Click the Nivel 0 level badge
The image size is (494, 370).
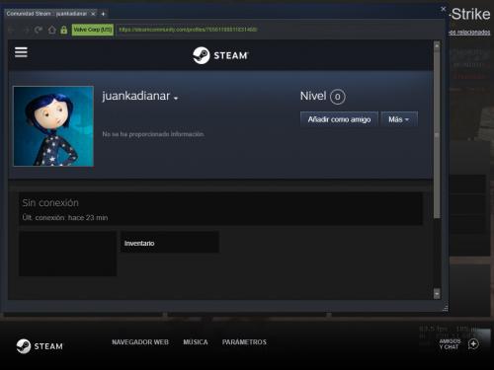(x=337, y=97)
